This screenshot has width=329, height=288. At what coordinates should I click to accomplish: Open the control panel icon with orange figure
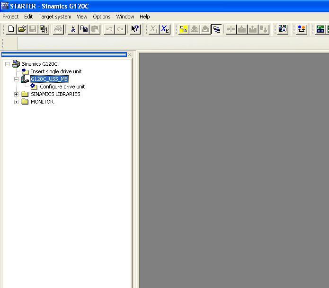point(302,29)
